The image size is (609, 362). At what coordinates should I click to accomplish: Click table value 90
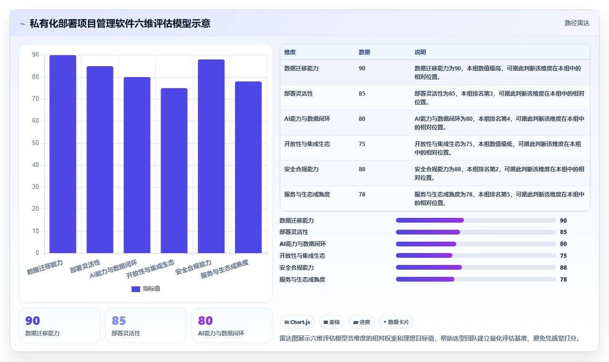click(x=362, y=68)
